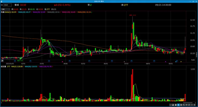Click the scroll-right arrow at bottom right
Screen dimensions: 198x107
[196, 103]
